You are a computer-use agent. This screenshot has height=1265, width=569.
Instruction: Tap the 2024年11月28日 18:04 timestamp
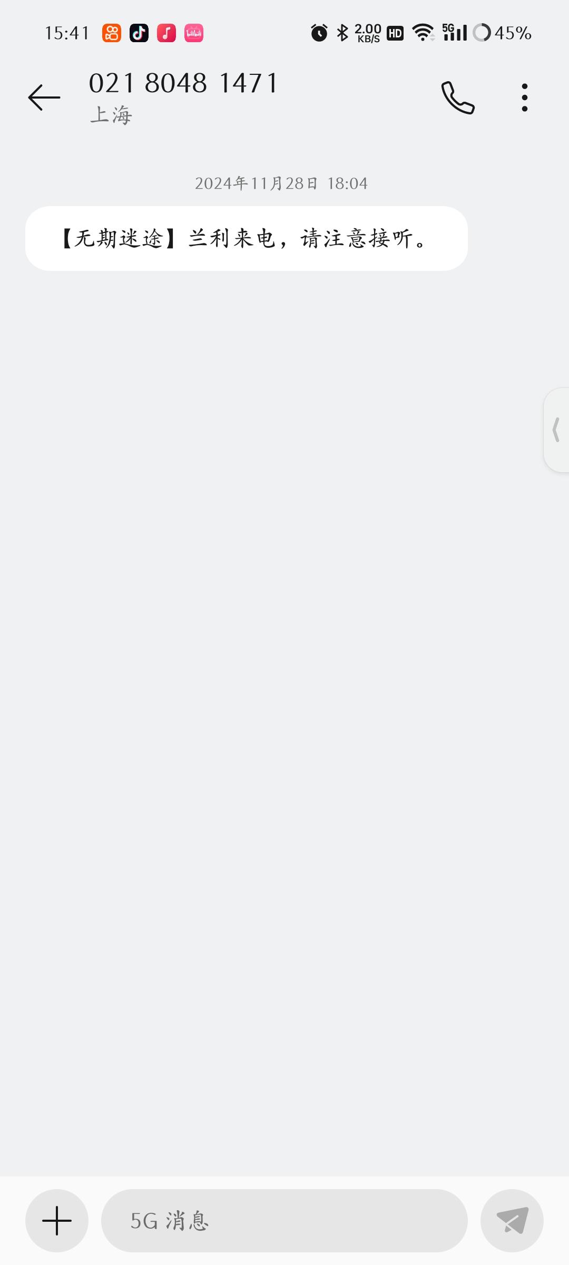pos(281,183)
